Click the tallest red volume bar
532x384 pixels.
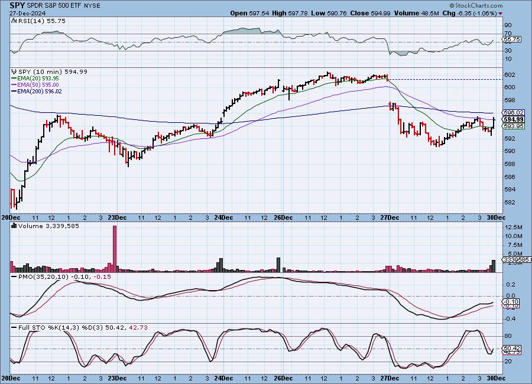pos(115,249)
